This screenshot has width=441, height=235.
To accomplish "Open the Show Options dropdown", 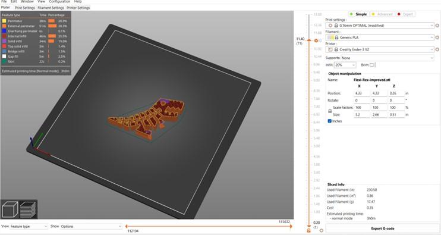I will coord(91,226).
